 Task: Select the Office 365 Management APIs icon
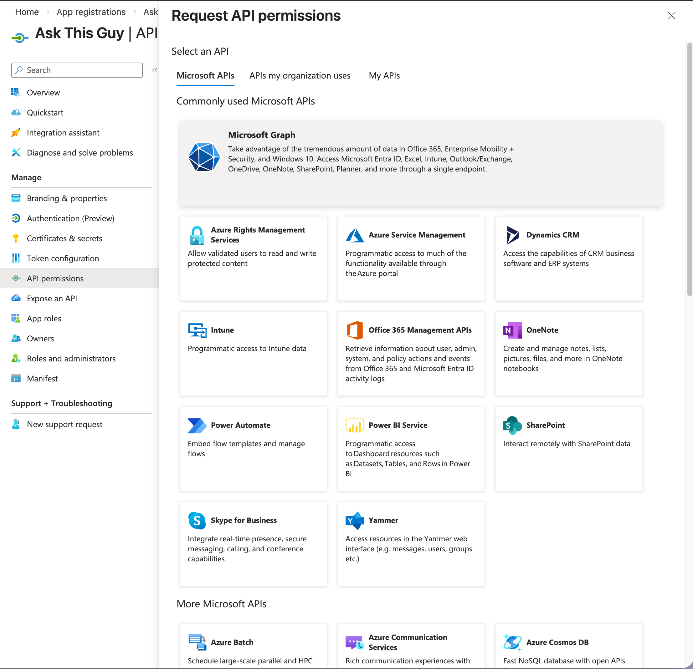[355, 330]
